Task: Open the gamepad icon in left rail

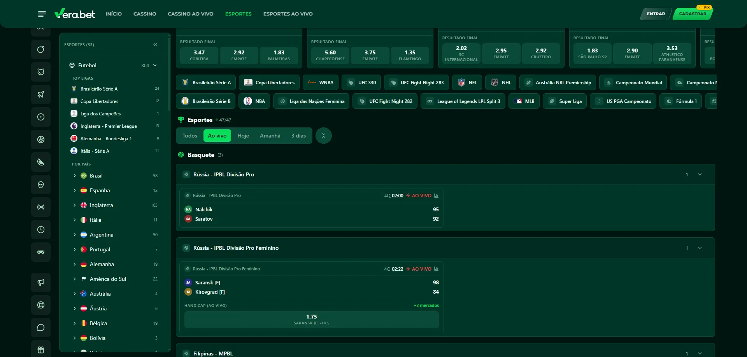Action: click(41, 252)
